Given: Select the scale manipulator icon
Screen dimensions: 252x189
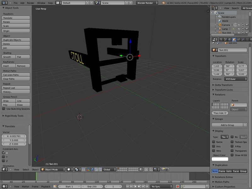Looking at the screenshot, I should [100, 169].
